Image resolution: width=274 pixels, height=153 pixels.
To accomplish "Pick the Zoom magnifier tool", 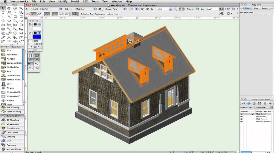I will point(21,8).
